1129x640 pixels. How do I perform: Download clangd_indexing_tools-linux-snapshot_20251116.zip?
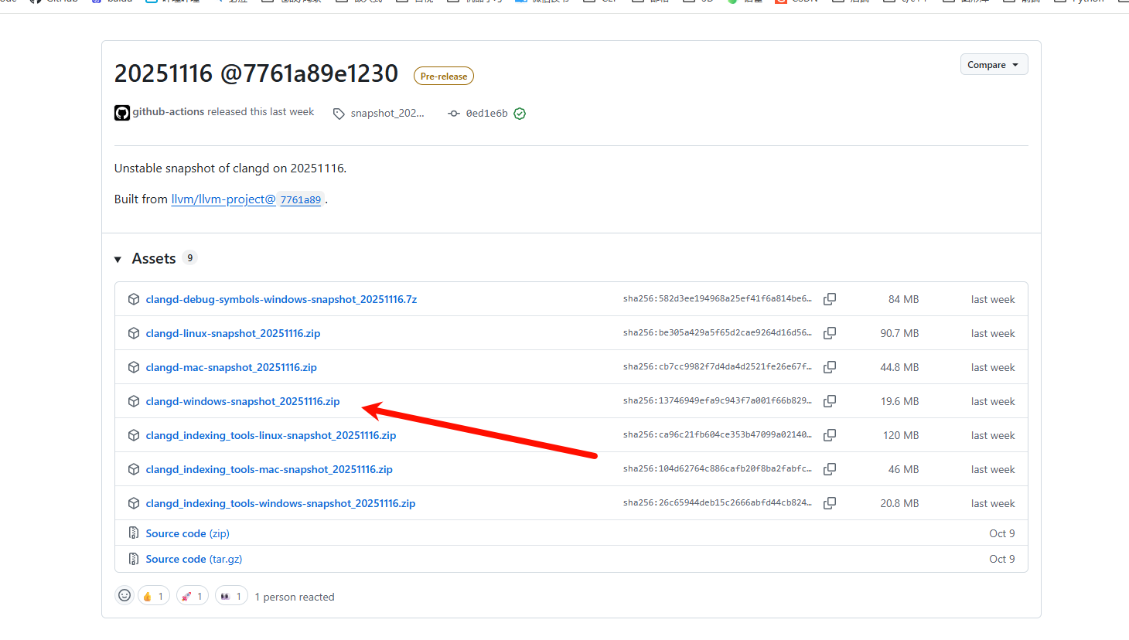(271, 435)
